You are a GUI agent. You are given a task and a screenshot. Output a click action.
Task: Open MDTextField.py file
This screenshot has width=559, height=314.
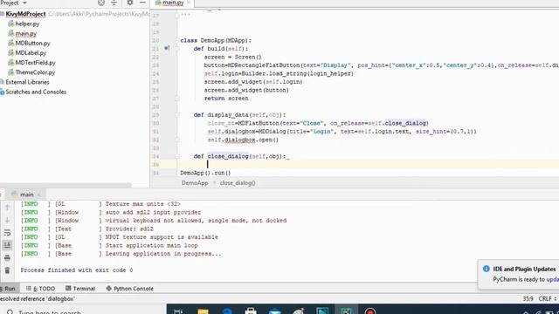click(35, 63)
